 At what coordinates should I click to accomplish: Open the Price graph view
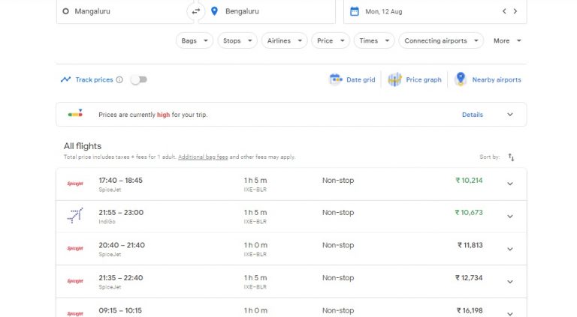pos(415,79)
